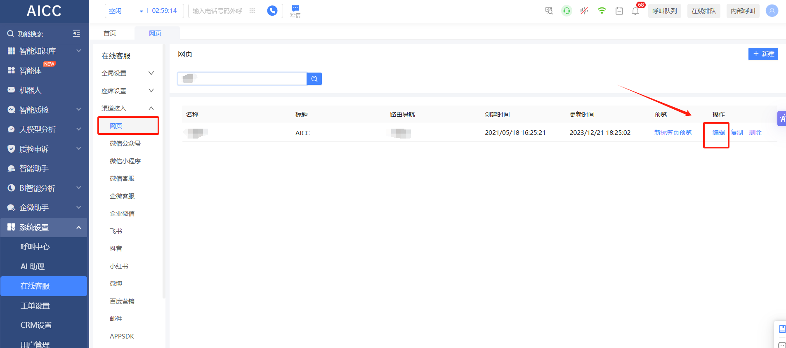Click the 内部呼叫 button
This screenshot has height=348, width=786.
743,11
